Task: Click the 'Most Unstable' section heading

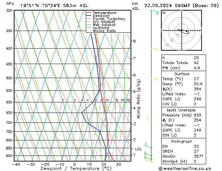Action: click(x=181, y=110)
